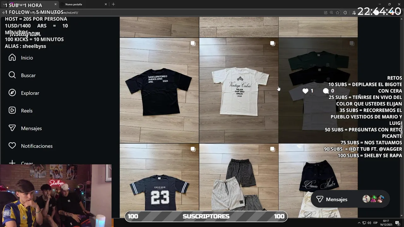Click the ESP language indicator
Viewport: 404px width, 227px height.
pos(376,223)
